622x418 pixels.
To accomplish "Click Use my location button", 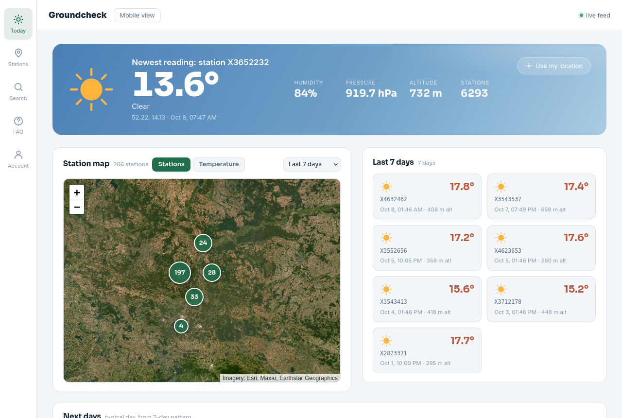I will coord(554,66).
